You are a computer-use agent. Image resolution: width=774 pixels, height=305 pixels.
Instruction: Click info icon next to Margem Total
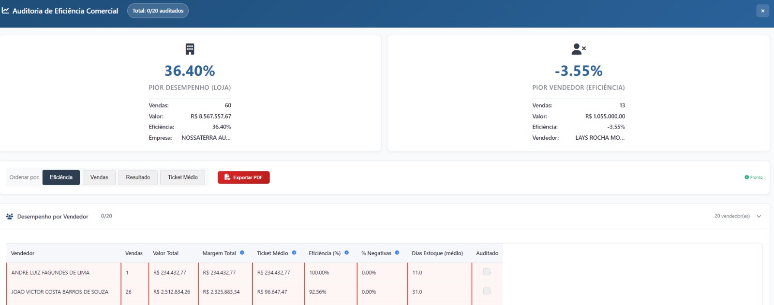(242, 253)
